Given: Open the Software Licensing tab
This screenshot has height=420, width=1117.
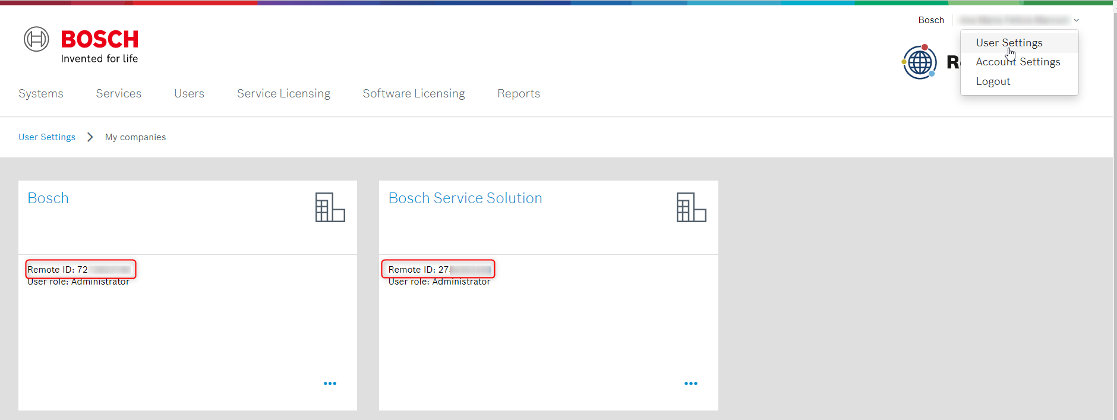Looking at the screenshot, I should (x=414, y=93).
